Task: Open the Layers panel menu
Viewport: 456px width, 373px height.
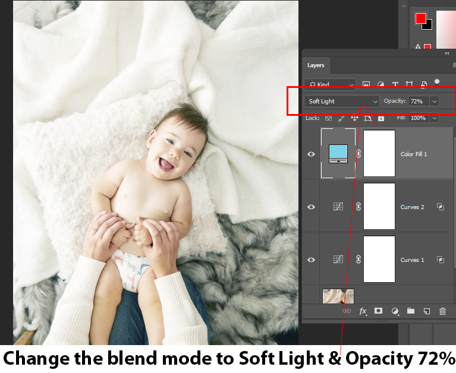Action: tap(454, 65)
